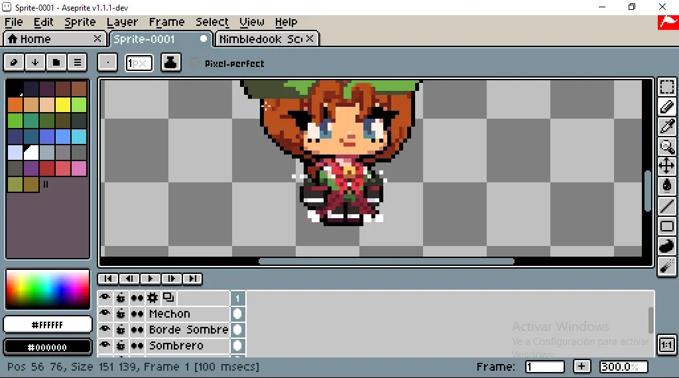679x378 pixels.
Task: Select the Paint Bucket tool
Action: pos(667,186)
